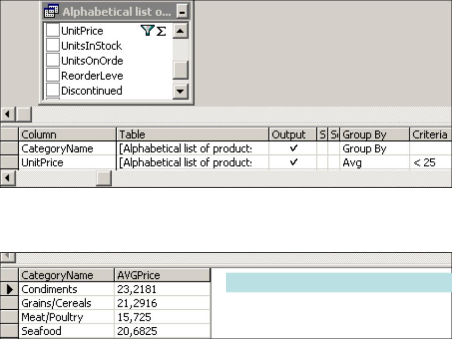The height and width of the screenshot is (339, 452).
Task: Click the UnitsOnOrder field name
Action: pyautogui.click(x=92, y=61)
